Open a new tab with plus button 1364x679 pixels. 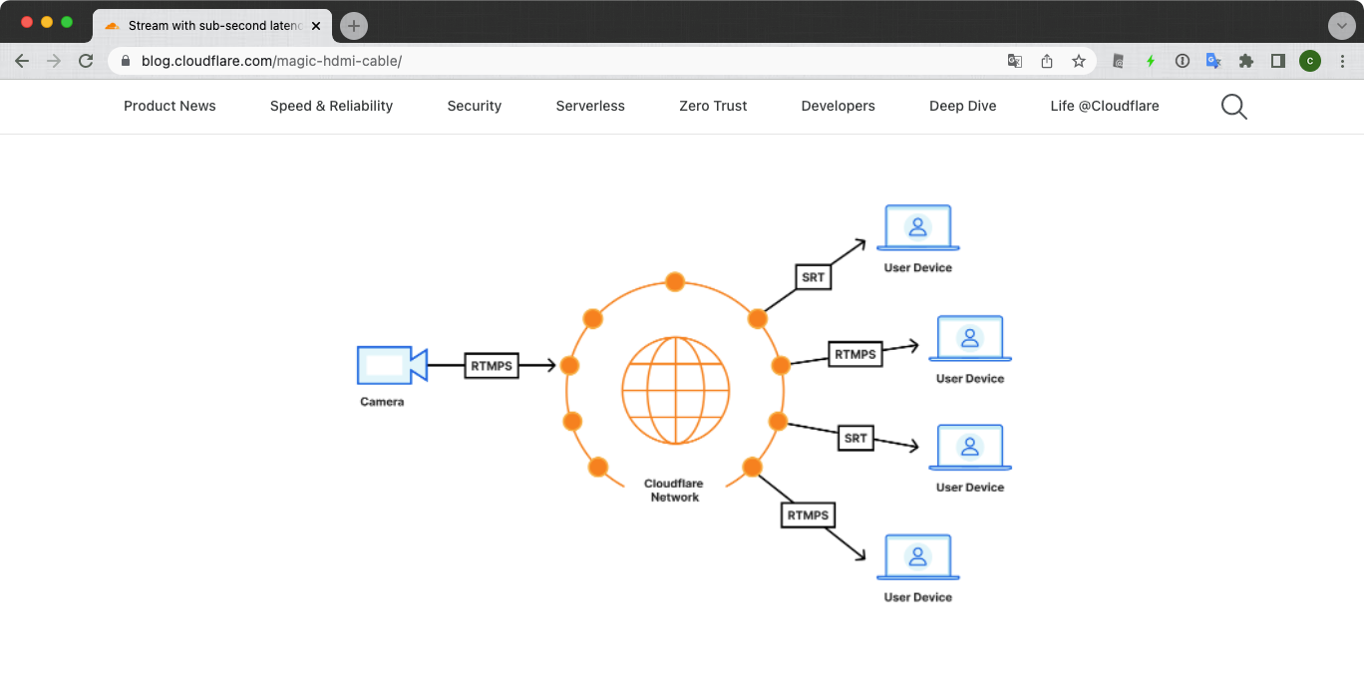coord(353,25)
